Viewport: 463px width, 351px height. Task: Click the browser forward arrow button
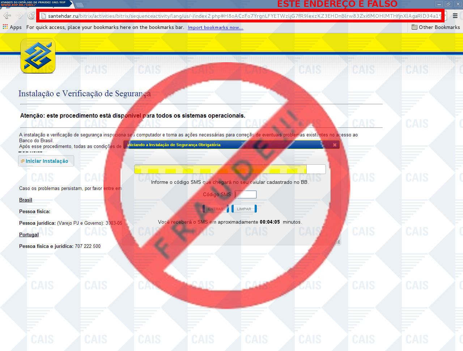[19, 16]
